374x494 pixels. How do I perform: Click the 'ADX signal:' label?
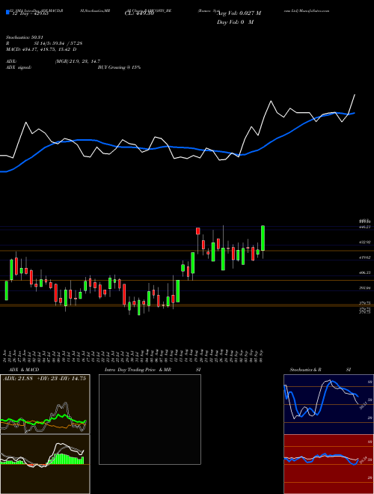point(19,67)
